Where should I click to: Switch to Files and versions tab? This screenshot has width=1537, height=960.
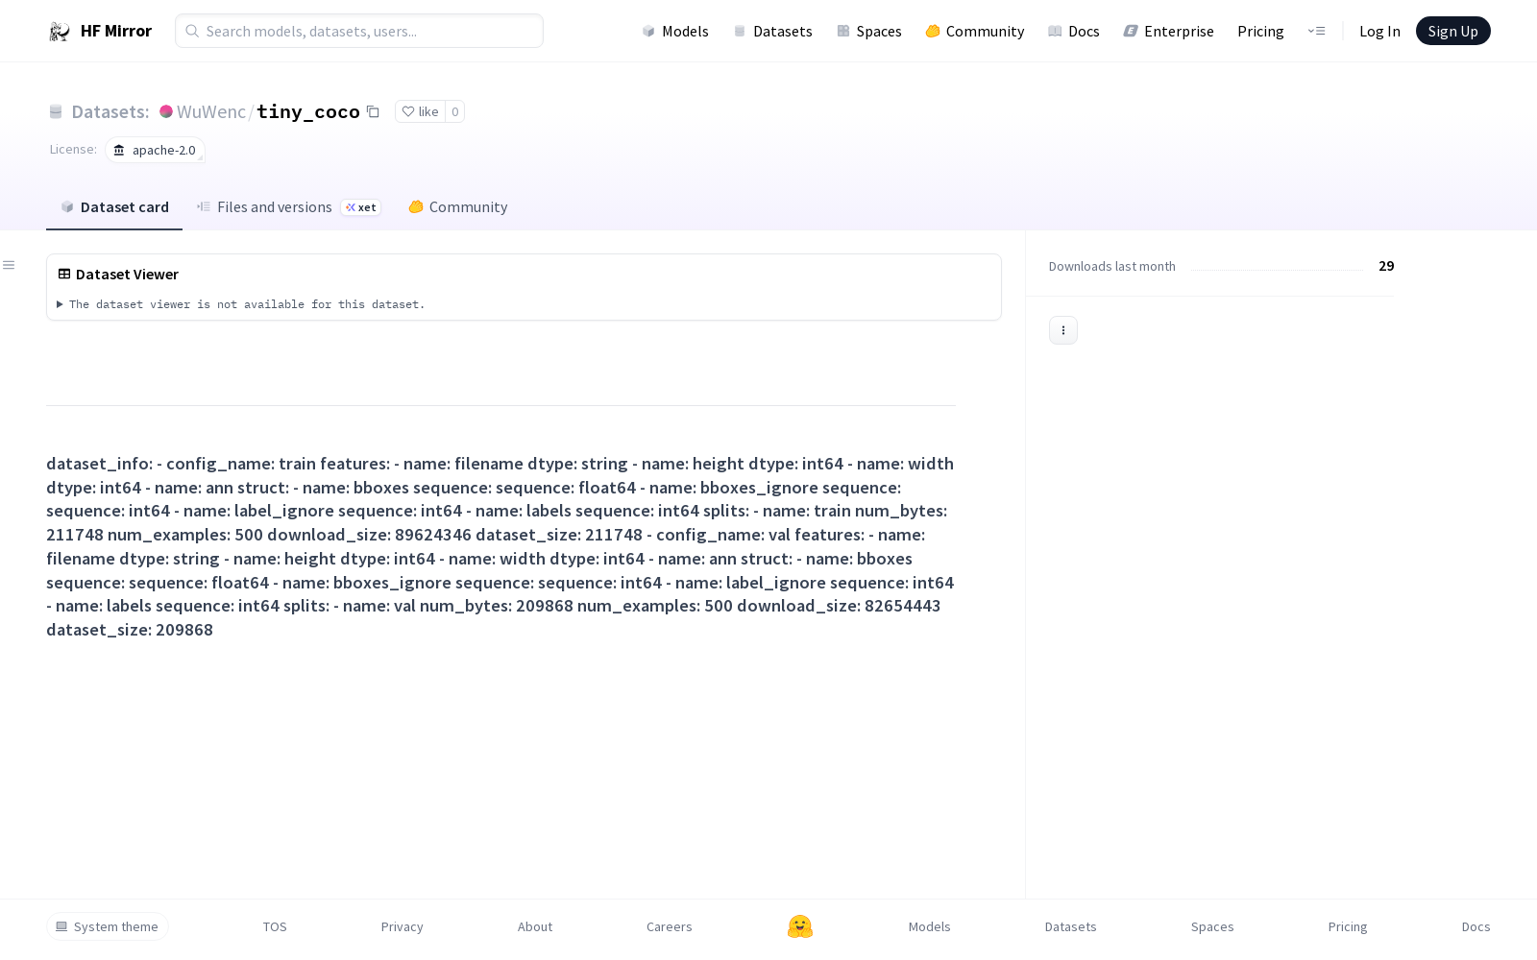[274, 207]
